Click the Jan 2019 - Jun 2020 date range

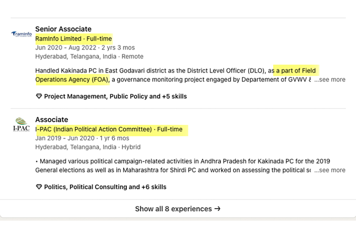pos(64,138)
